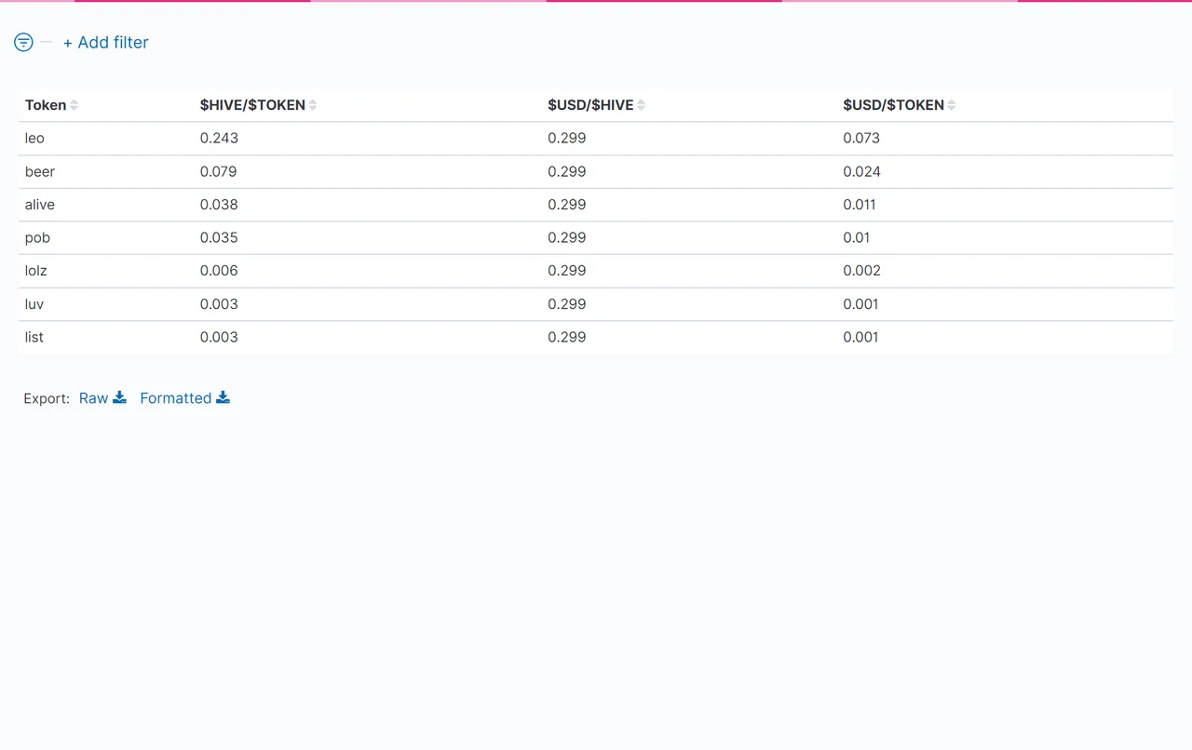
Task: Click the 0.079 value in beer row
Action: click(219, 172)
